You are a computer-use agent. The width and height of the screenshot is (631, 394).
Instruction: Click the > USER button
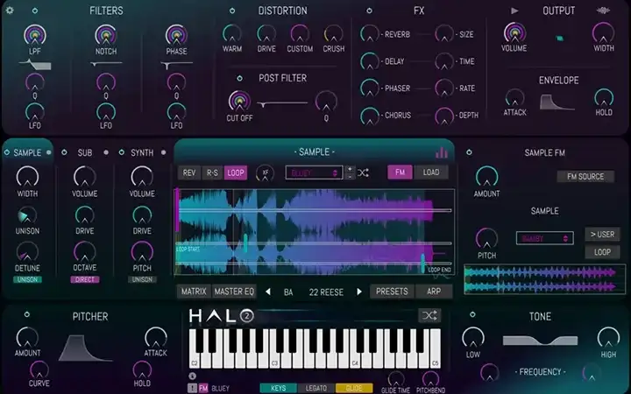tap(602, 235)
